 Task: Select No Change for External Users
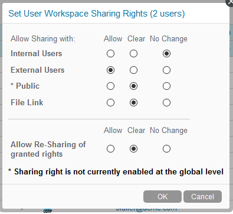click(x=166, y=70)
